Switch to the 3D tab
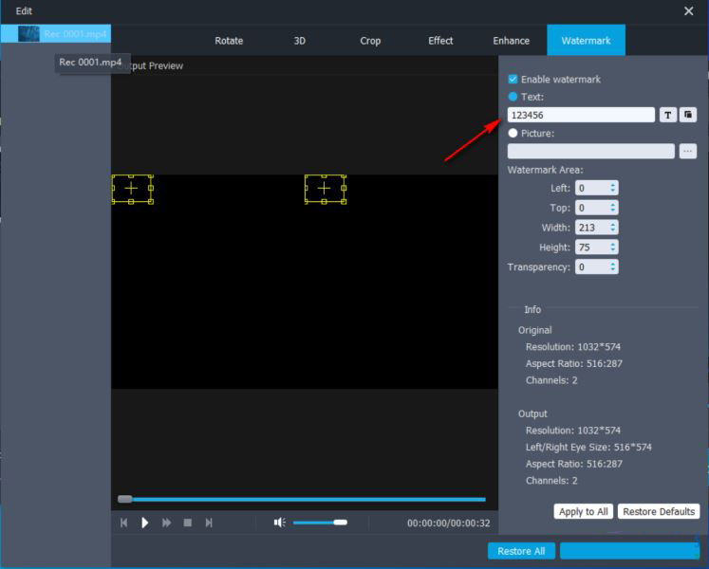Viewport: 709px width, 569px height. (299, 41)
